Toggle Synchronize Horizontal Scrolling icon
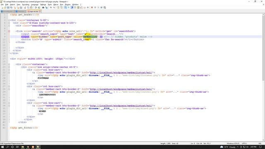Viewport: 265px width, 149px height. (61, 7)
